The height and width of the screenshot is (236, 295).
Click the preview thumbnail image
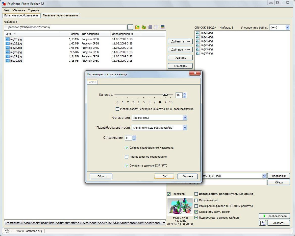pyautogui.click(x=180, y=206)
